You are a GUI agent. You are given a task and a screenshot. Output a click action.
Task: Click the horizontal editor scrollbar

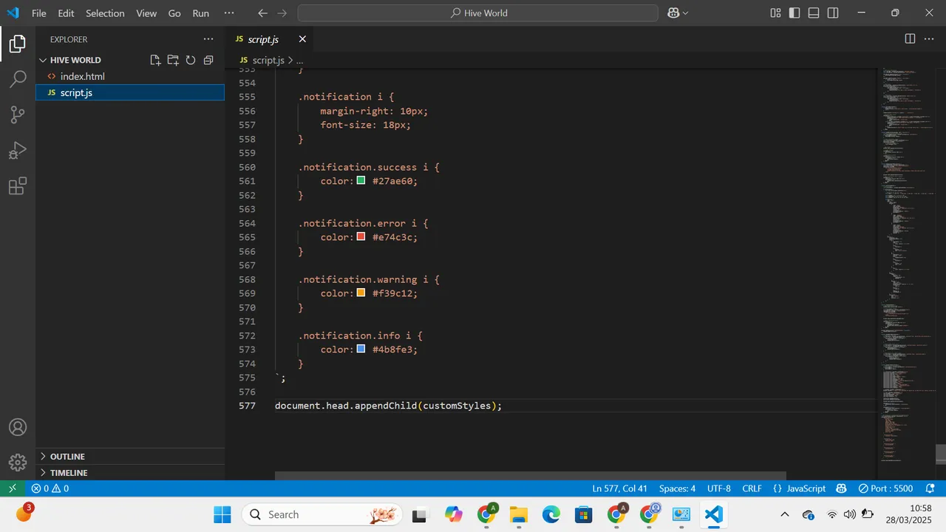pos(531,476)
